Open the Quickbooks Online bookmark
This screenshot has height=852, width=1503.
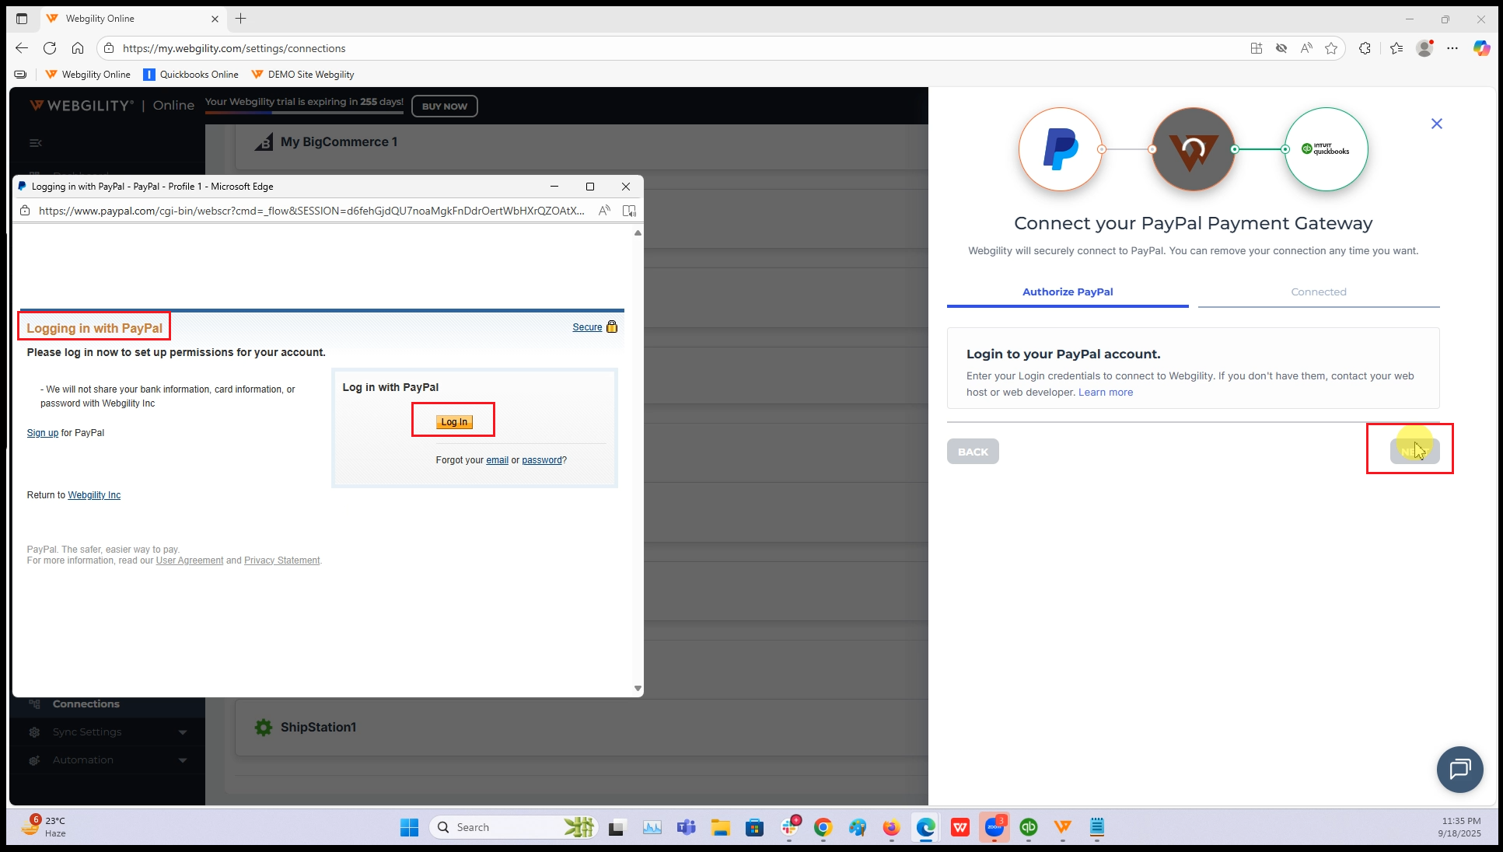[x=190, y=75]
